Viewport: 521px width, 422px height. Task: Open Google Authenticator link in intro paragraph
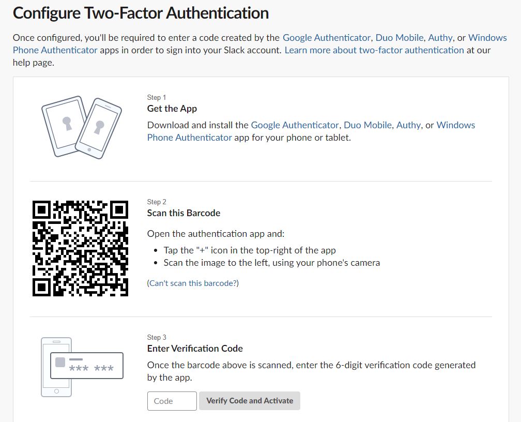coord(326,38)
